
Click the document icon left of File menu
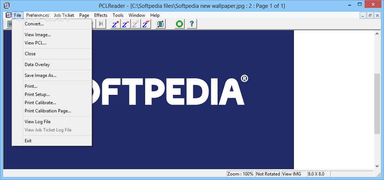coord(8,15)
